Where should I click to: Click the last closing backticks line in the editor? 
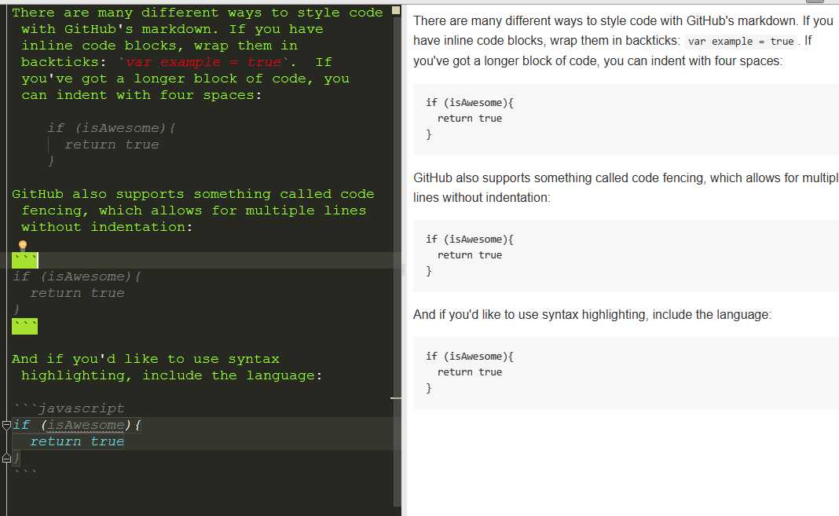pyautogui.click(x=25, y=472)
